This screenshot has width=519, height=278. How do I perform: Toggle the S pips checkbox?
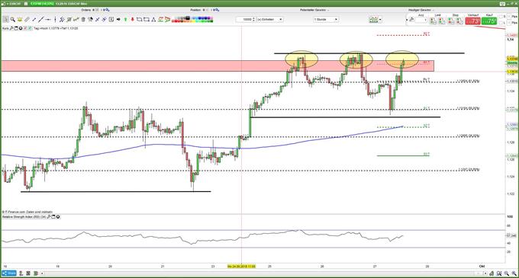click(x=501, y=17)
